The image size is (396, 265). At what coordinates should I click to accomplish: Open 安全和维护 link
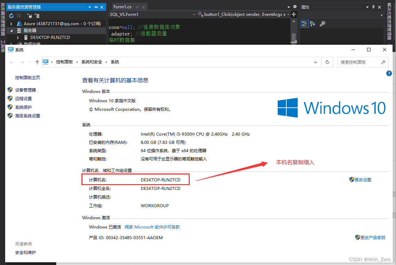(x=26, y=252)
